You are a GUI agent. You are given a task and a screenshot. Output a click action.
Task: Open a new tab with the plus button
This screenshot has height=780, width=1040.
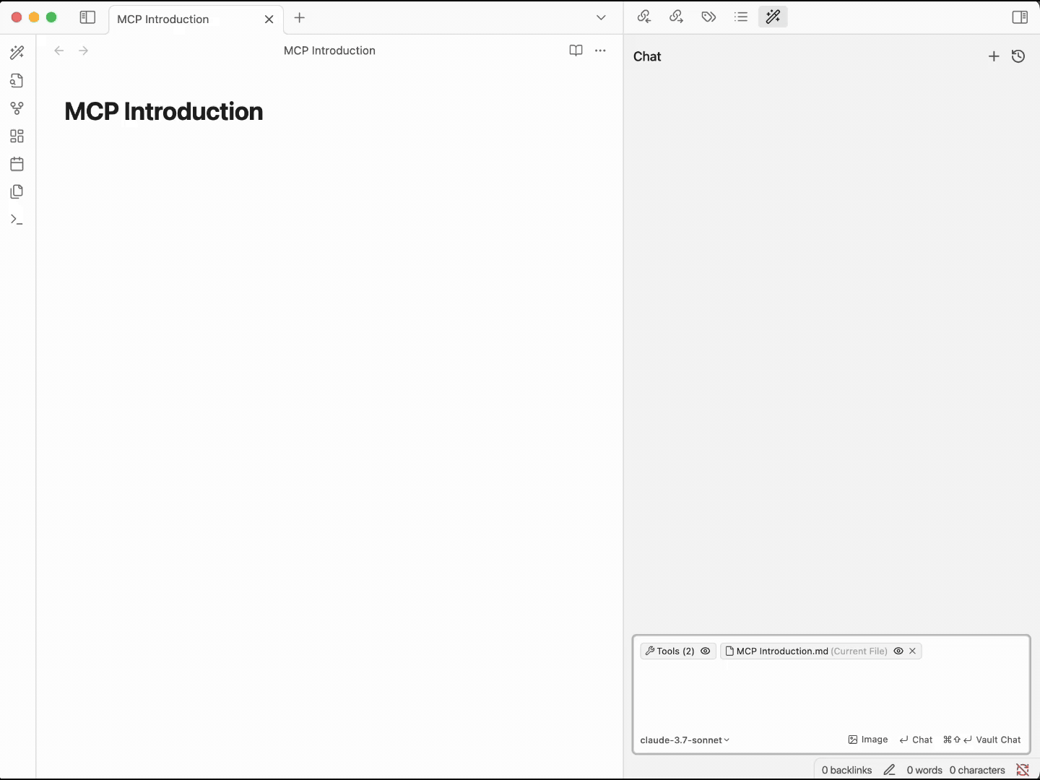click(300, 17)
